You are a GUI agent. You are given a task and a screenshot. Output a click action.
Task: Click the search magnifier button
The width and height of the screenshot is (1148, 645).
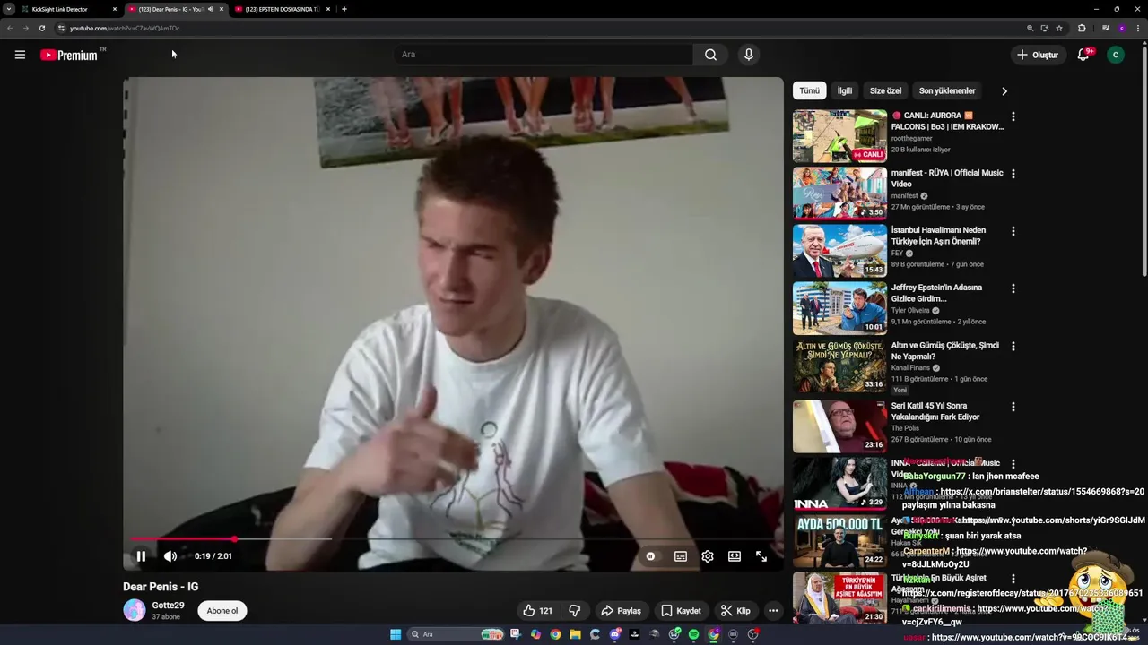pos(710,55)
